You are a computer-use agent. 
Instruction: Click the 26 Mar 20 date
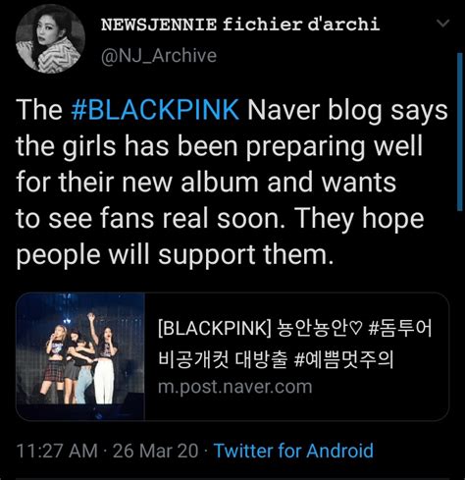tap(156, 451)
